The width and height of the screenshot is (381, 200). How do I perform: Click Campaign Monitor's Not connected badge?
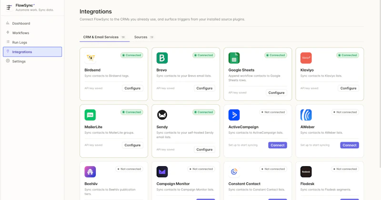point(201,169)
